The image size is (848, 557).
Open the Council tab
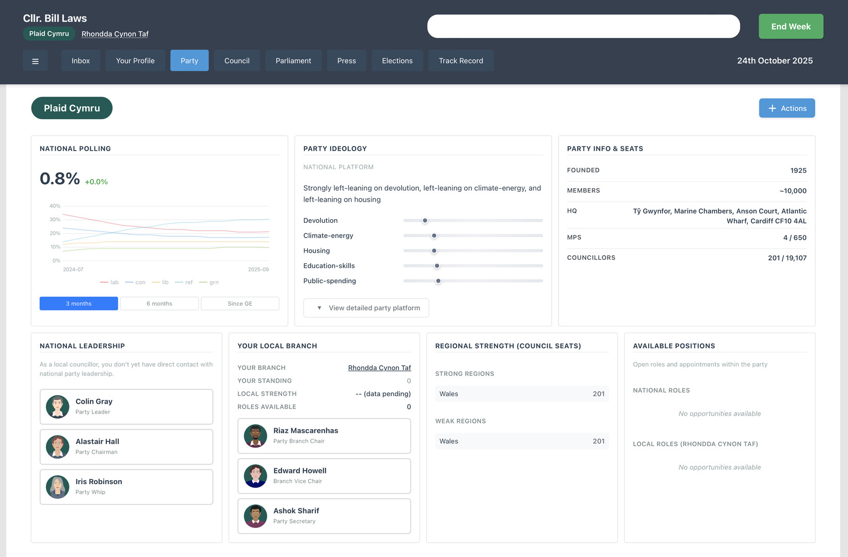[x=237, y=61]
